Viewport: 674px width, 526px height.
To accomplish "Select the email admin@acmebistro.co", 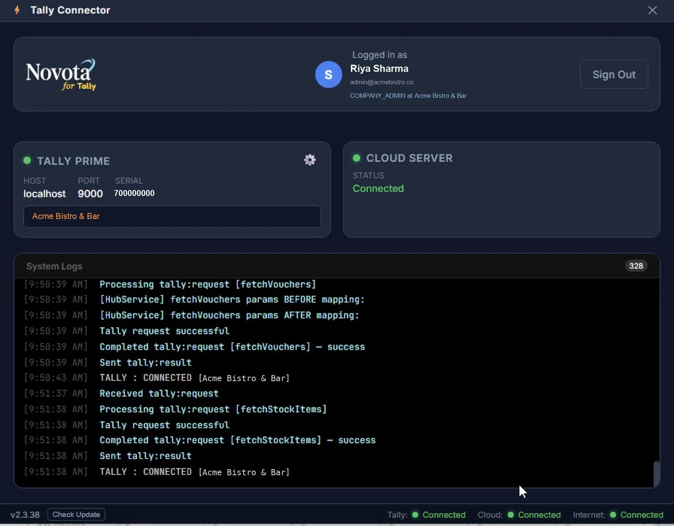I will (x=382, y=82).
